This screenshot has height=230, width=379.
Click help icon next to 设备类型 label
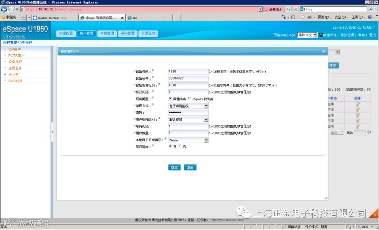tap(153, 97)
